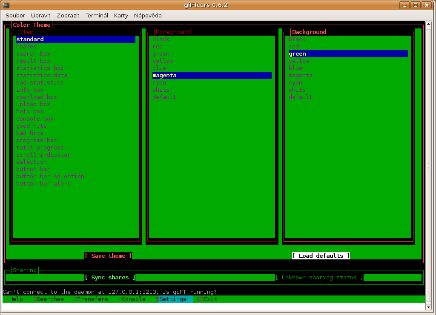Click the terminal scrollbar down arrow
The image size is (436, 315).
[428, 307]
